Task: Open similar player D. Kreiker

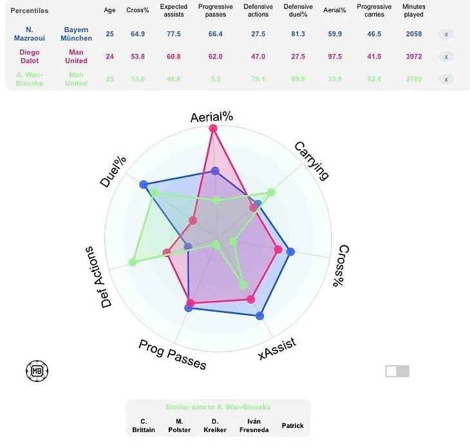Action: pyautogui.click(x=215, y=426)
